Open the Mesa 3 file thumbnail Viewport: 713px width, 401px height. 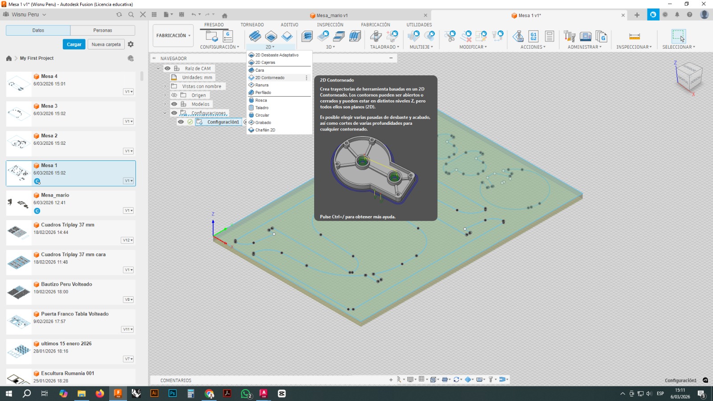click(x=18, y=114)
